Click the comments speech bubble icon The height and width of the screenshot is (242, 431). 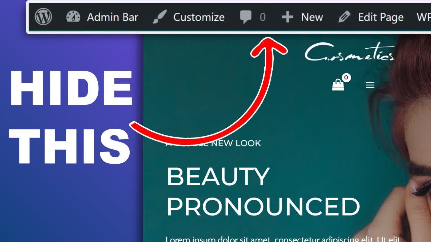[x=246, y=17]
